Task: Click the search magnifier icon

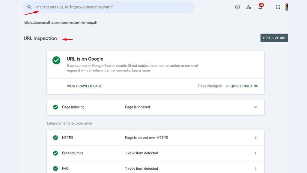Action: pyautogui.click(x=29, y=7)
